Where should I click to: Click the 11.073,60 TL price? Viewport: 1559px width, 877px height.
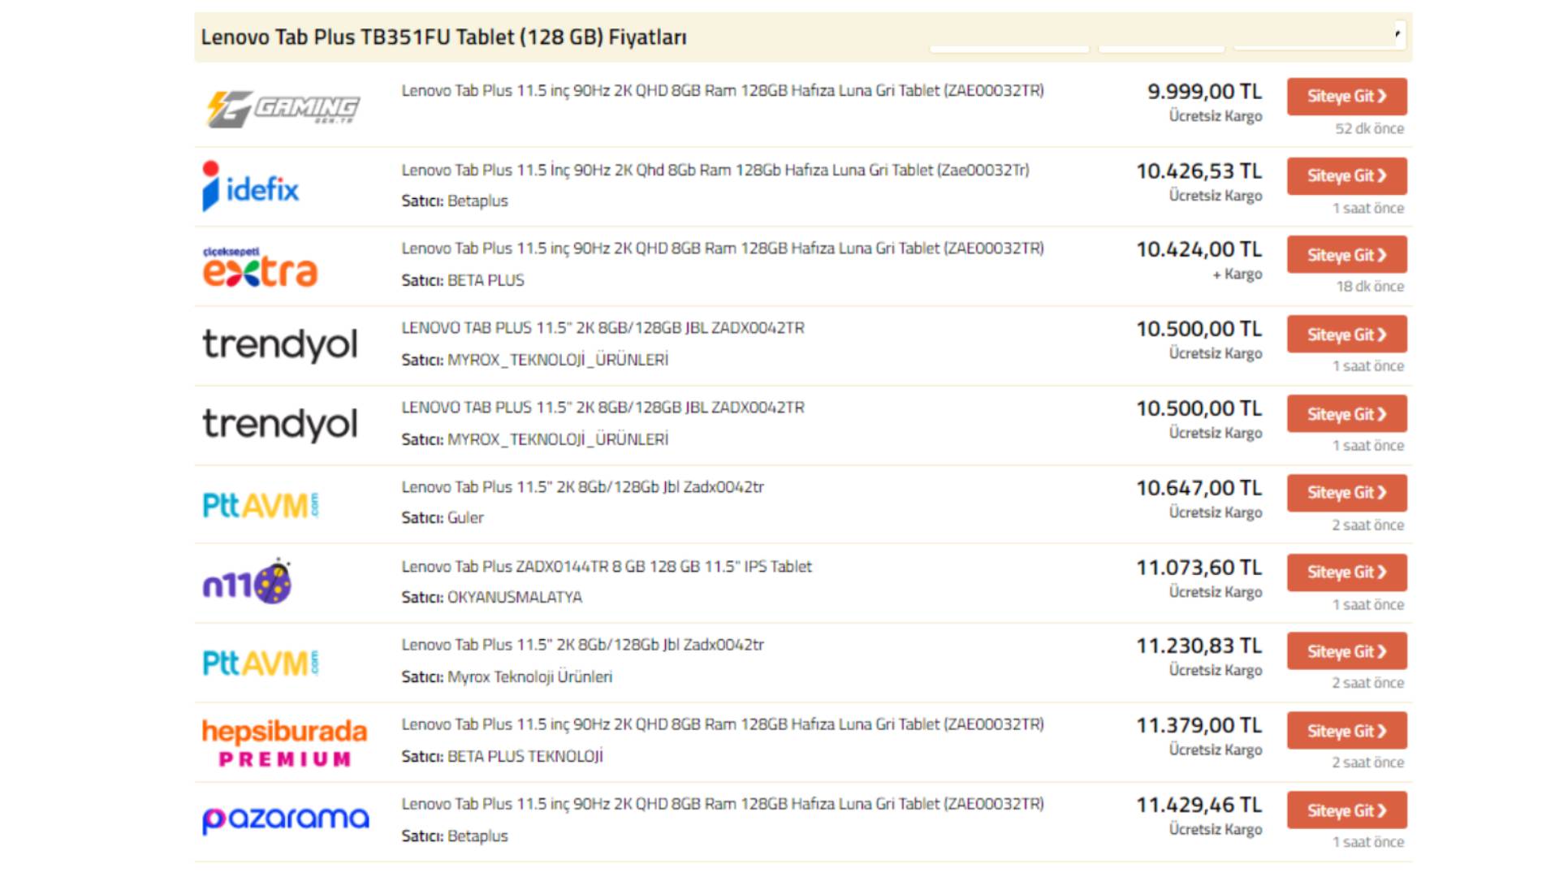(1199, 568)
